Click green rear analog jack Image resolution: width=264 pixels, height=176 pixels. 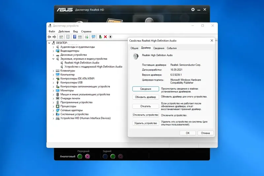[x=113, y=157]
